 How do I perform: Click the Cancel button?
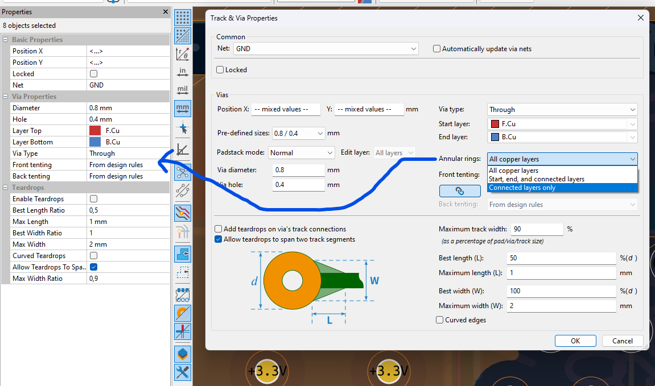tap(623, 341)
